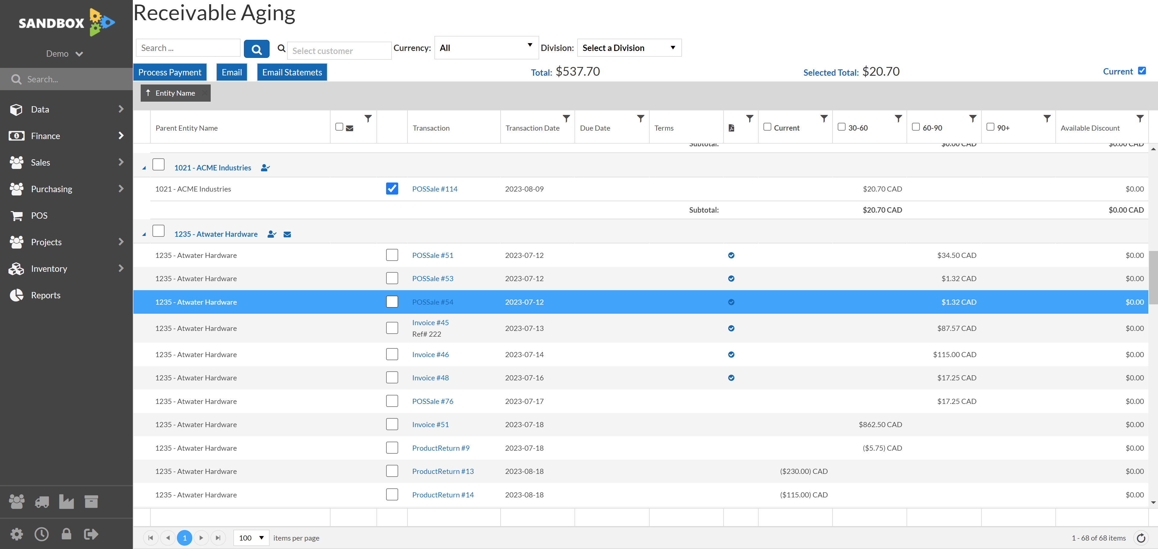Toggle the top-right Current checkbox

[1142, 71]
